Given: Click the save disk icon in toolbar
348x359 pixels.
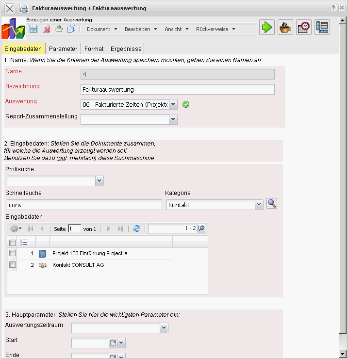Looking at the screenshot, I should click(x=33, y=29).
